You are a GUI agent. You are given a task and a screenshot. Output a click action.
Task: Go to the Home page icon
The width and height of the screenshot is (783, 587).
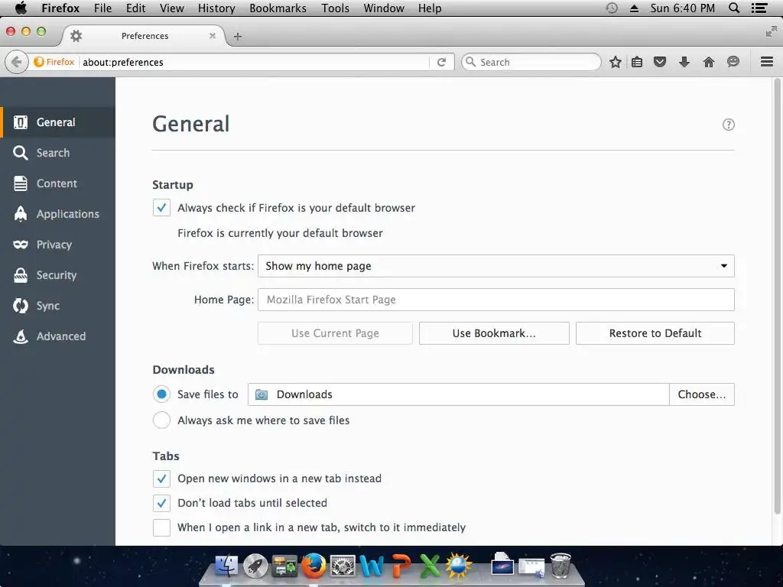click(x=708, y=62)
